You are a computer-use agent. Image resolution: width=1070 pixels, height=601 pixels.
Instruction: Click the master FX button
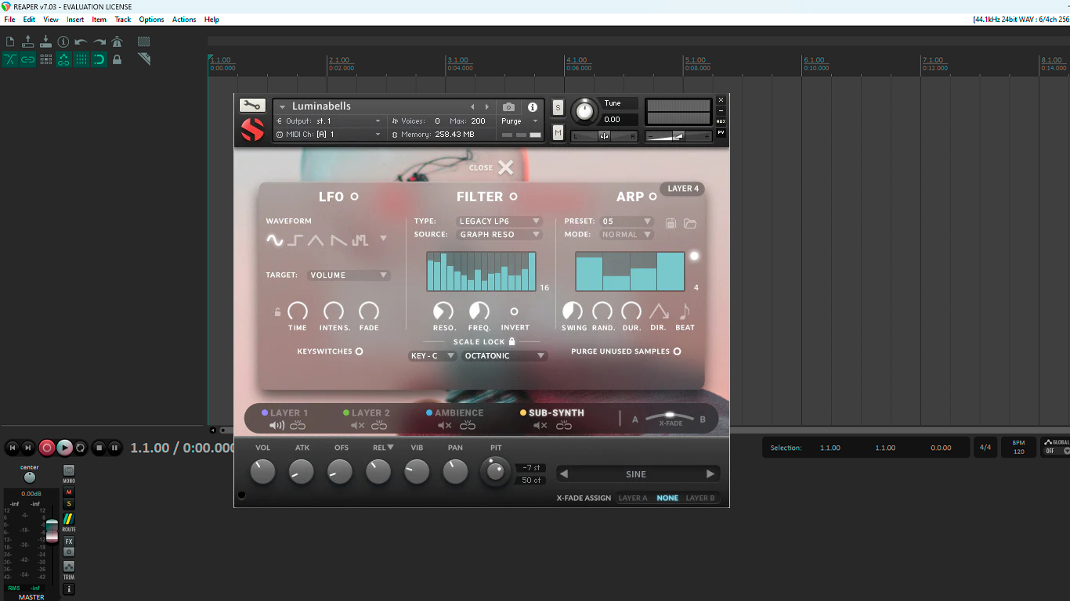pyautogui.click(x=69, y=542)
